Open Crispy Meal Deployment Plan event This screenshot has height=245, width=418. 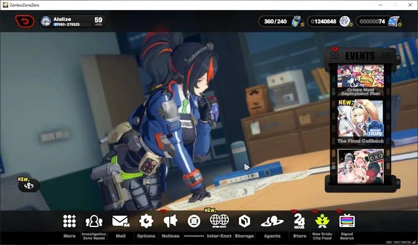(x=360, y=80)
